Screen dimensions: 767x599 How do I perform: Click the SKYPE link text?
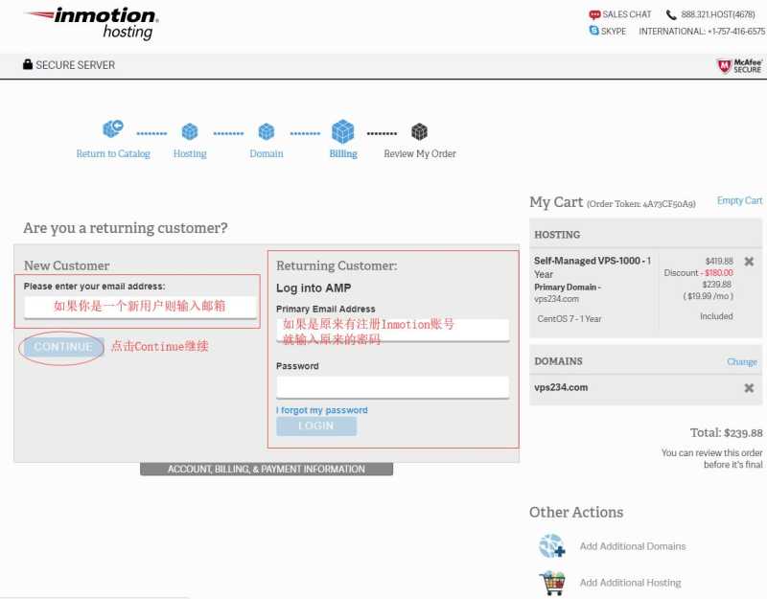(x=614, y=31)
